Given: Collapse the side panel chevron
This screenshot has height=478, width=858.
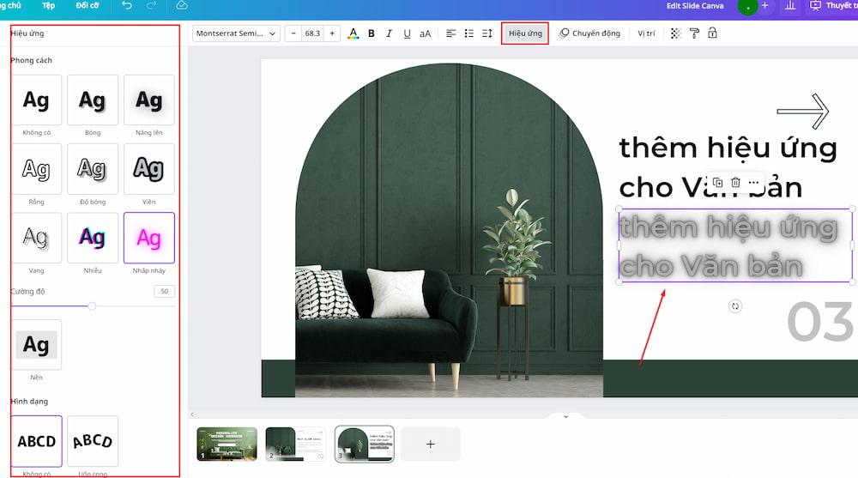Looking at the screenshot, I should click(x=192, y=414).
